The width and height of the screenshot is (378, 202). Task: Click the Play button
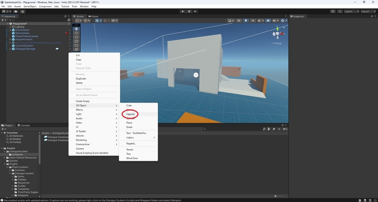point(183,11)
